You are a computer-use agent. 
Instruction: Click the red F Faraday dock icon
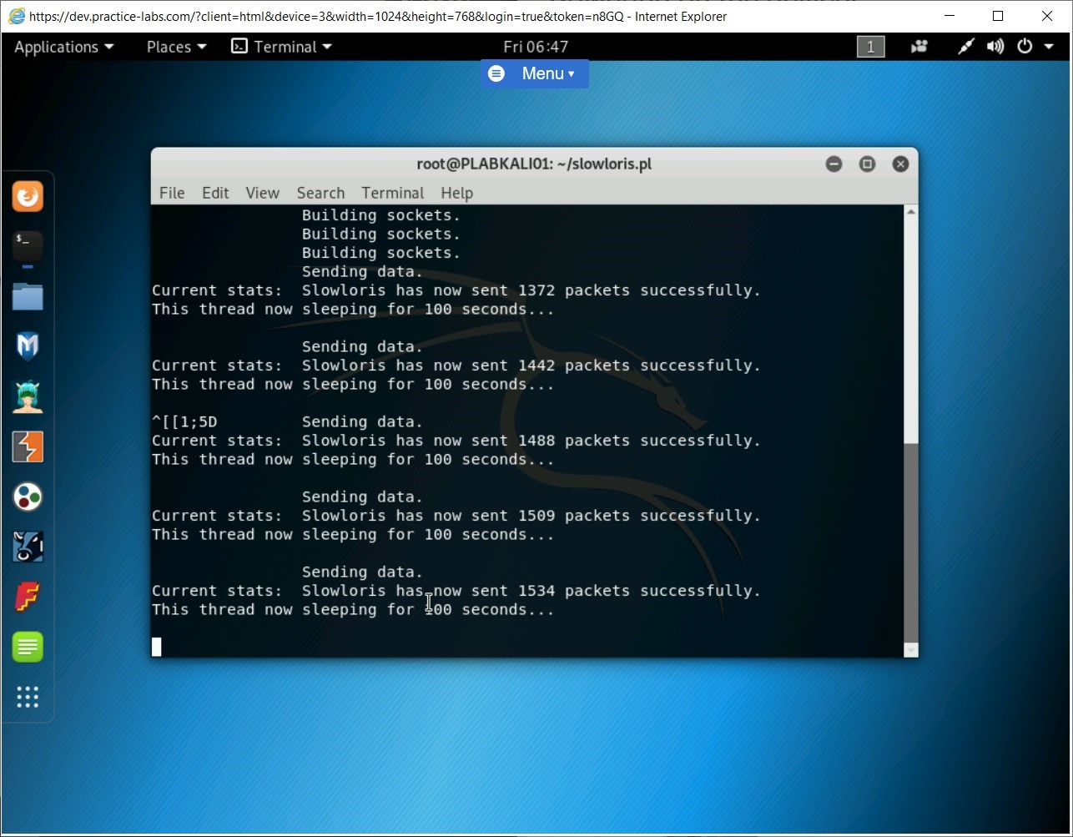[x=28, y=597]
